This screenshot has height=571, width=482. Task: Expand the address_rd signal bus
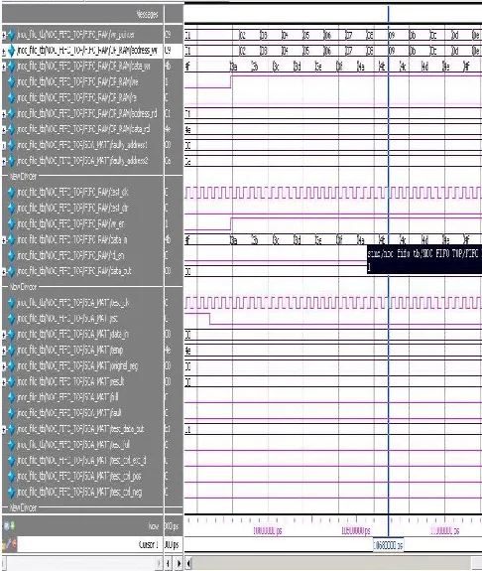coord(4,114)
